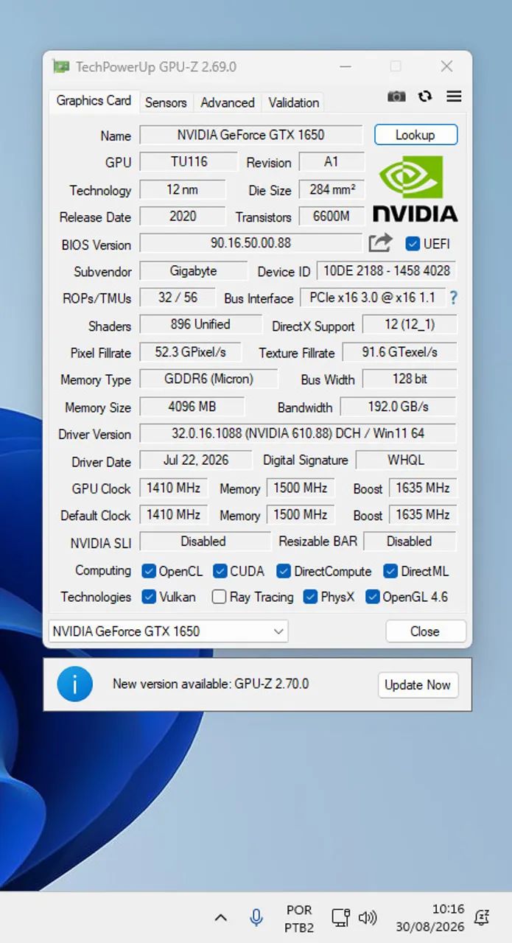Click the GPU-Z title bar app icon

click(x=61, y=67)
